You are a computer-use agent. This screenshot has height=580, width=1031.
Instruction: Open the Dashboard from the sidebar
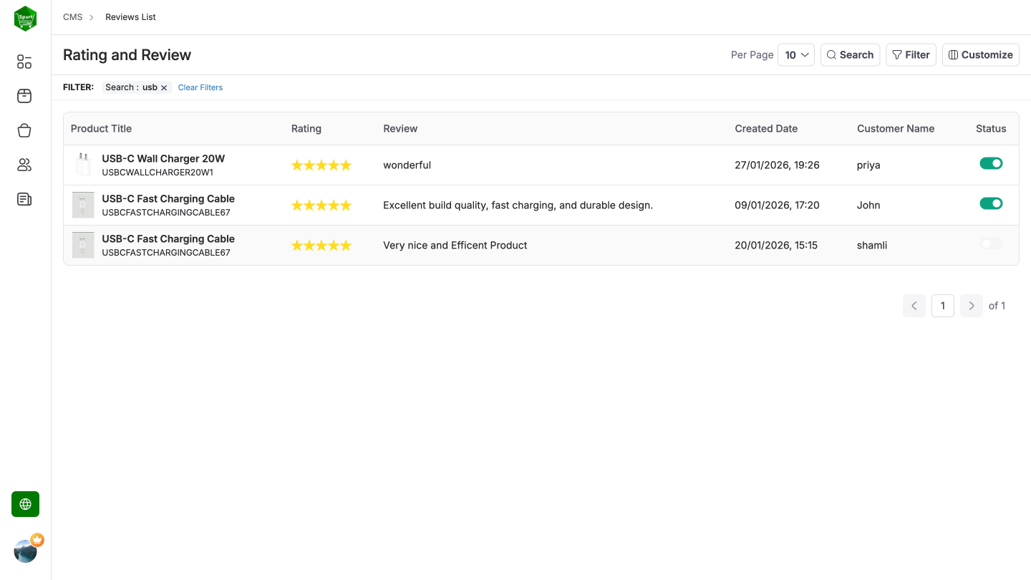(24, 62)
